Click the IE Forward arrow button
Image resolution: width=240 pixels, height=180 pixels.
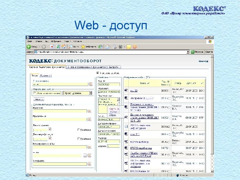44,47
